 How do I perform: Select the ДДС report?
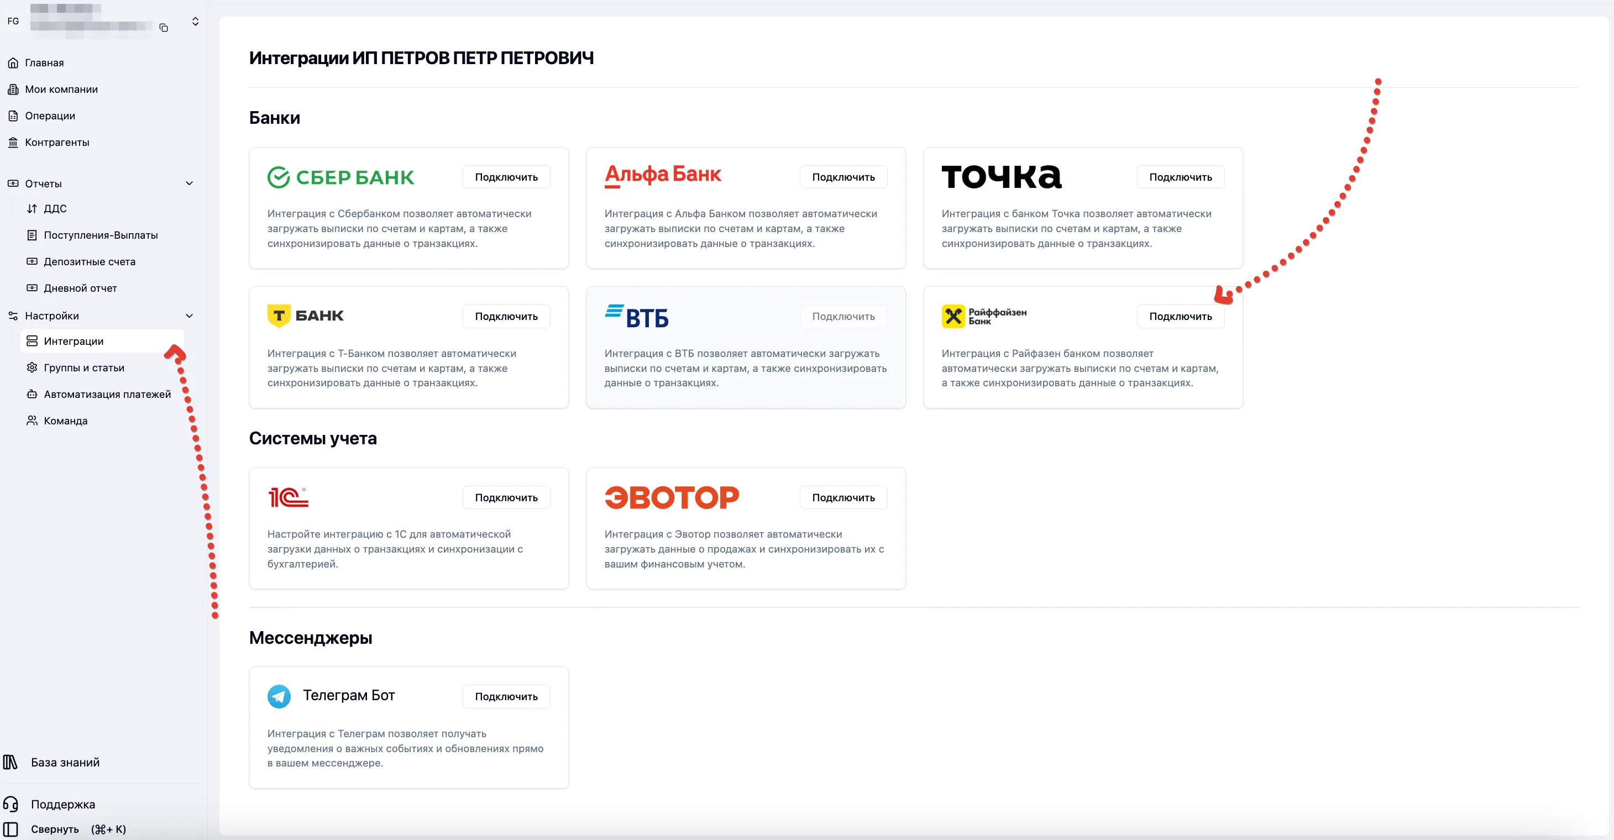coord(55,208)
